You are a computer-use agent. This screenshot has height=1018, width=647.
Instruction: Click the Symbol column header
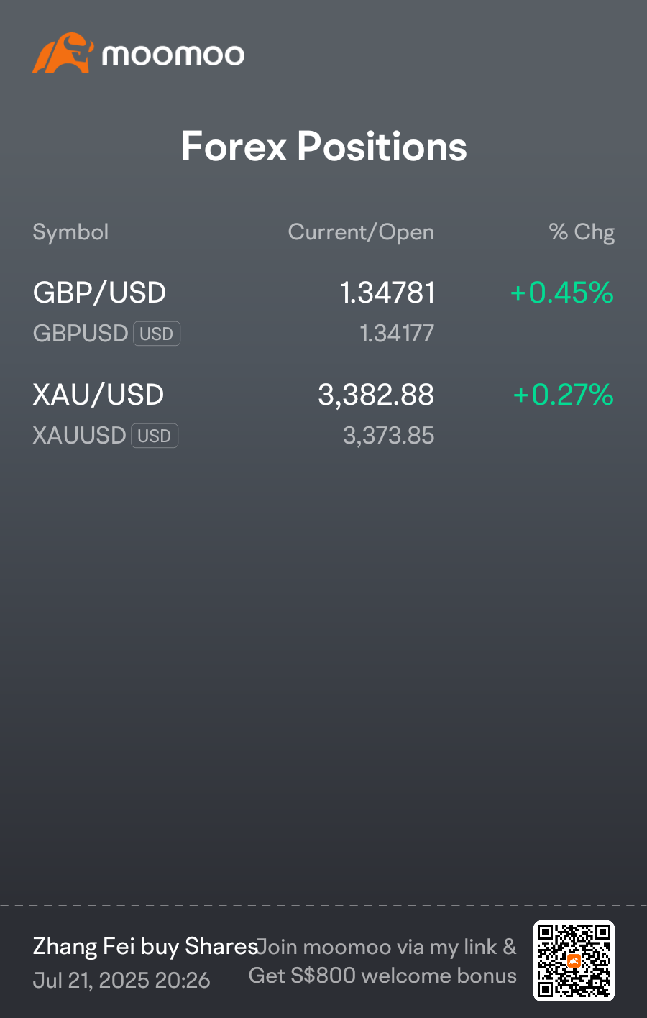pyautogui.click(x=70, y=232)
